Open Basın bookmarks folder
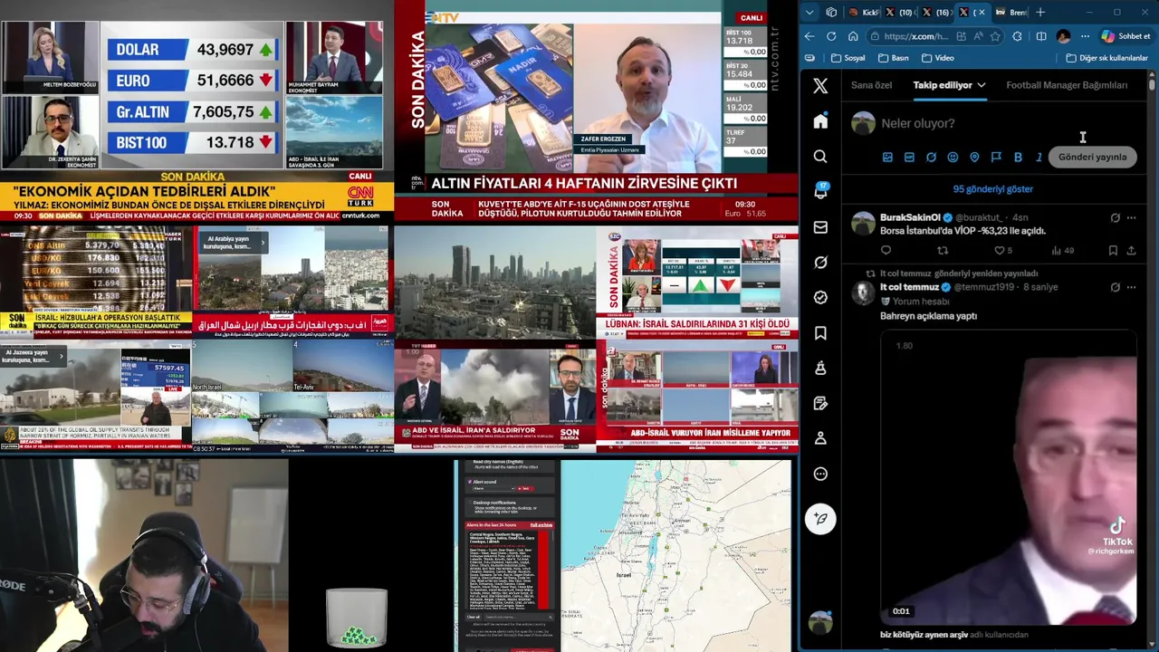1159x652 pixels. pyautogui.click(x=893, y=58)
